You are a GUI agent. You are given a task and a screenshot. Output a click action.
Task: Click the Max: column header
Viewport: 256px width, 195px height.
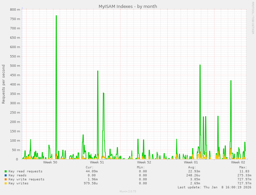click(x=243, y=167)
